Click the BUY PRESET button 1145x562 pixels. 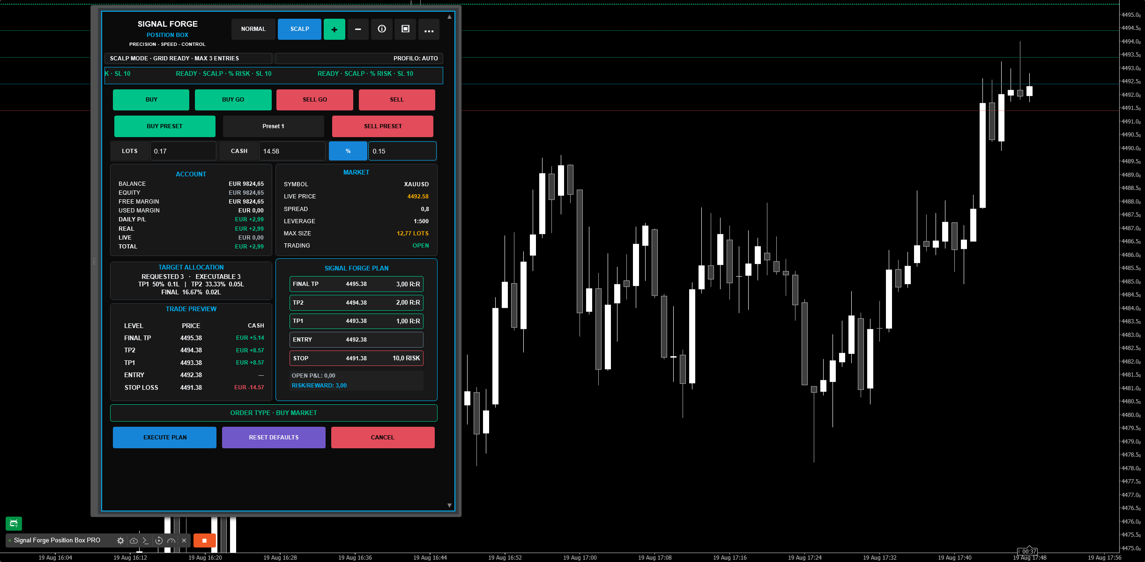(165, 126)
